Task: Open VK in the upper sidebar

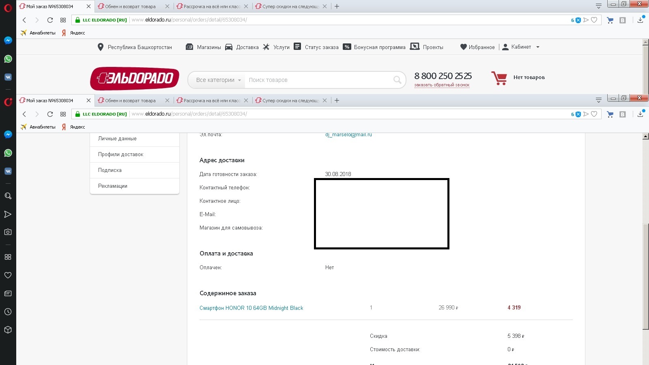Action: 8,77
